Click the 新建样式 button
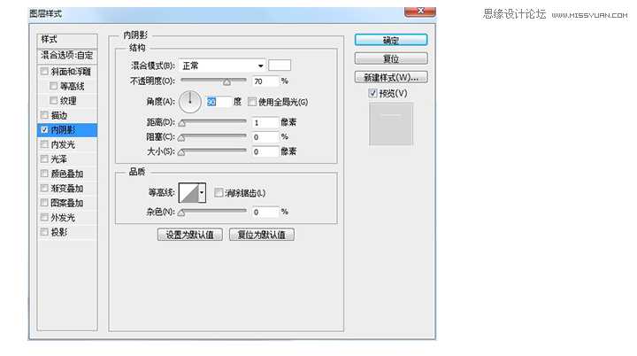This screenshot has height=356, width=637. point(390,77)
